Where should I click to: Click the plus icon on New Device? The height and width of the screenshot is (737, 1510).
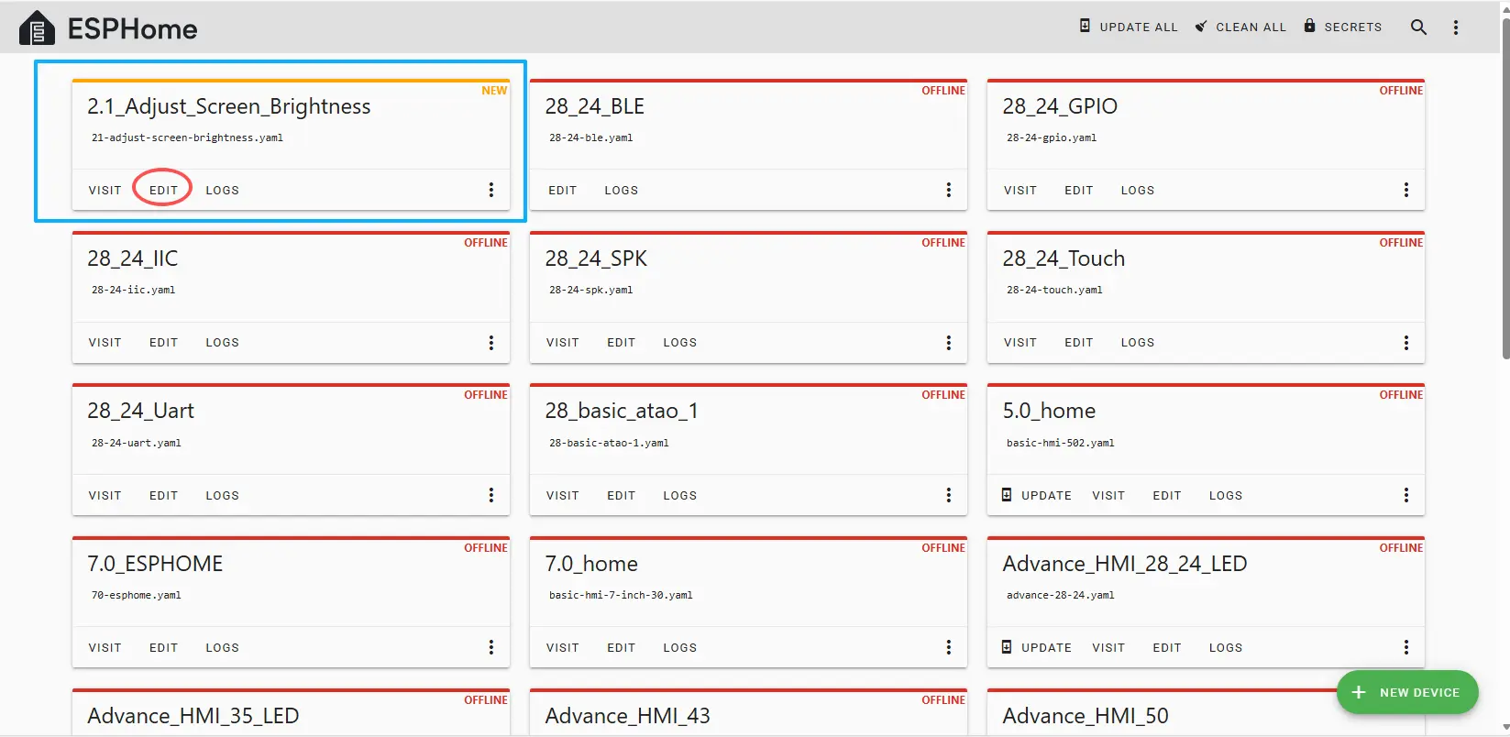(1359, 692)
